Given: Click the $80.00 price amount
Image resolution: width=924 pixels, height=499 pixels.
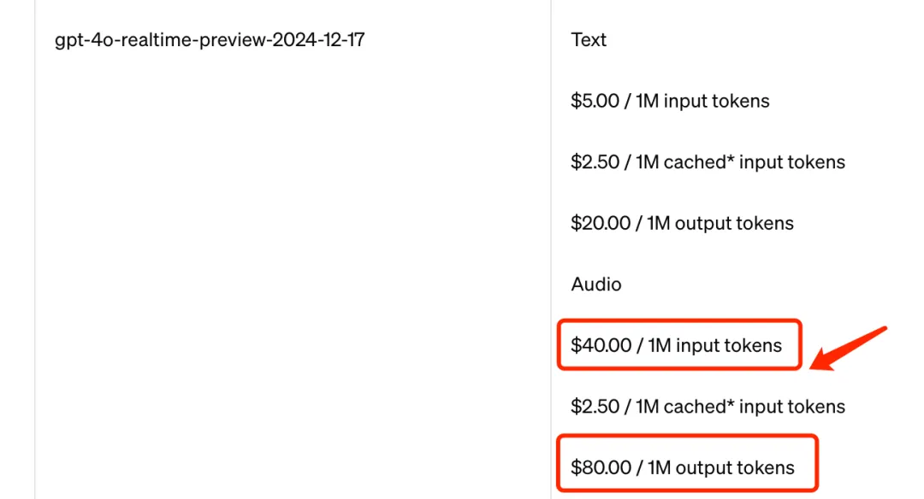Looking at the screenshot, I should point(601,468).
